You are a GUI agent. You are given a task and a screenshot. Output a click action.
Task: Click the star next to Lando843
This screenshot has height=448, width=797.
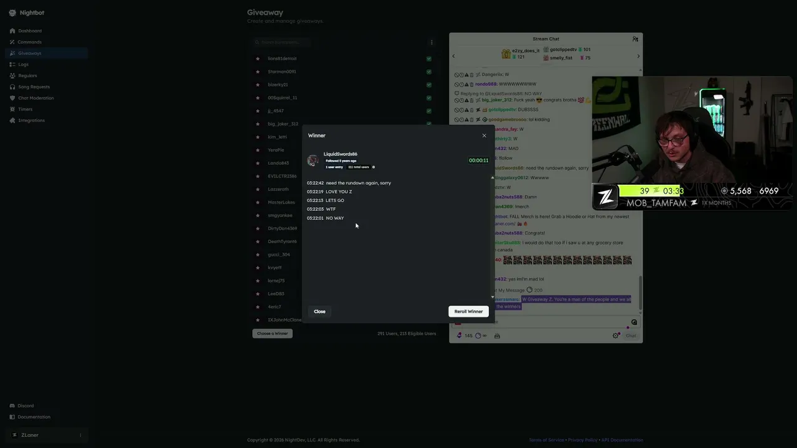click(258, 163)
